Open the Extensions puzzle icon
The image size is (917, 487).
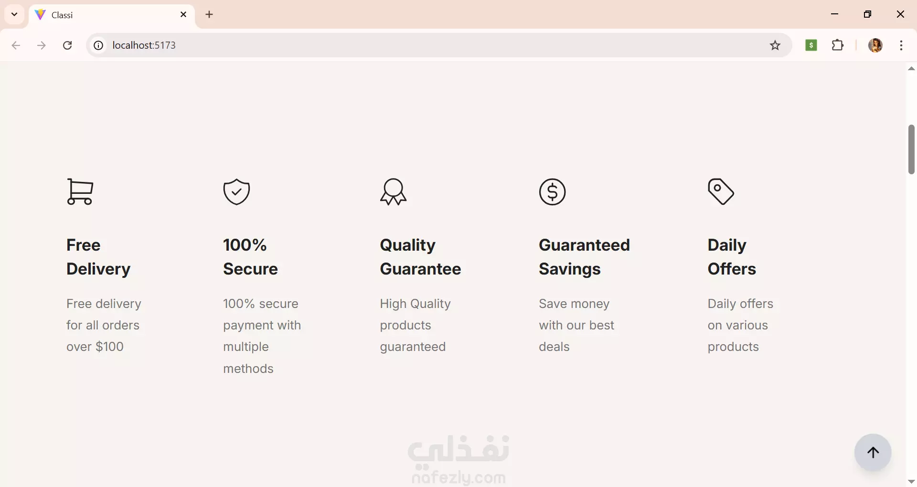click(x=838, y=45)
